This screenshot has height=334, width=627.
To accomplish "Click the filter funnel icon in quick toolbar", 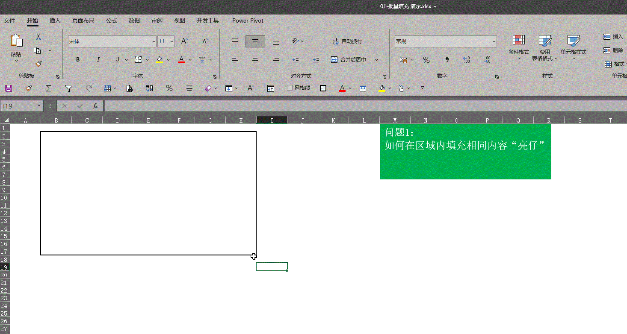I will [69, 88].
